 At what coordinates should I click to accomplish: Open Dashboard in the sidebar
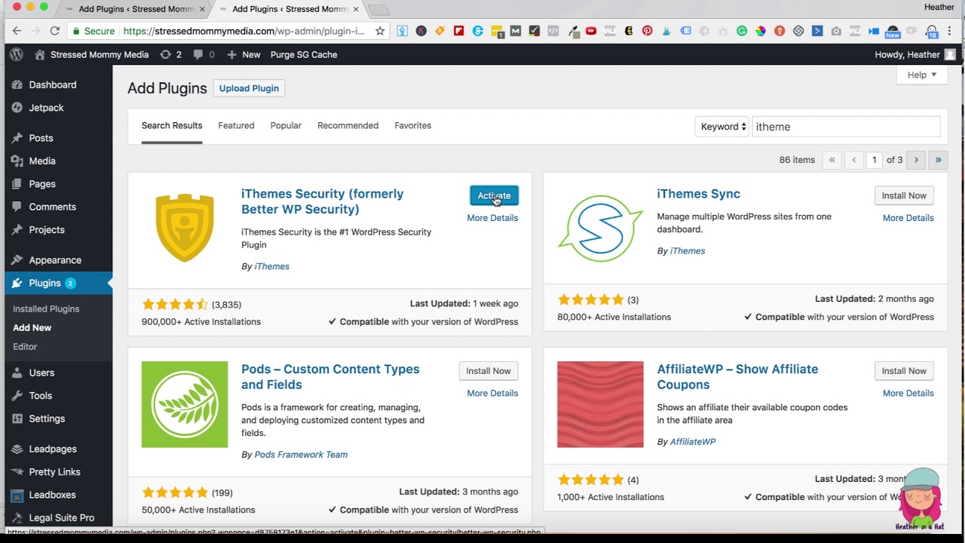pyautogui.click(x=53, y=84)
